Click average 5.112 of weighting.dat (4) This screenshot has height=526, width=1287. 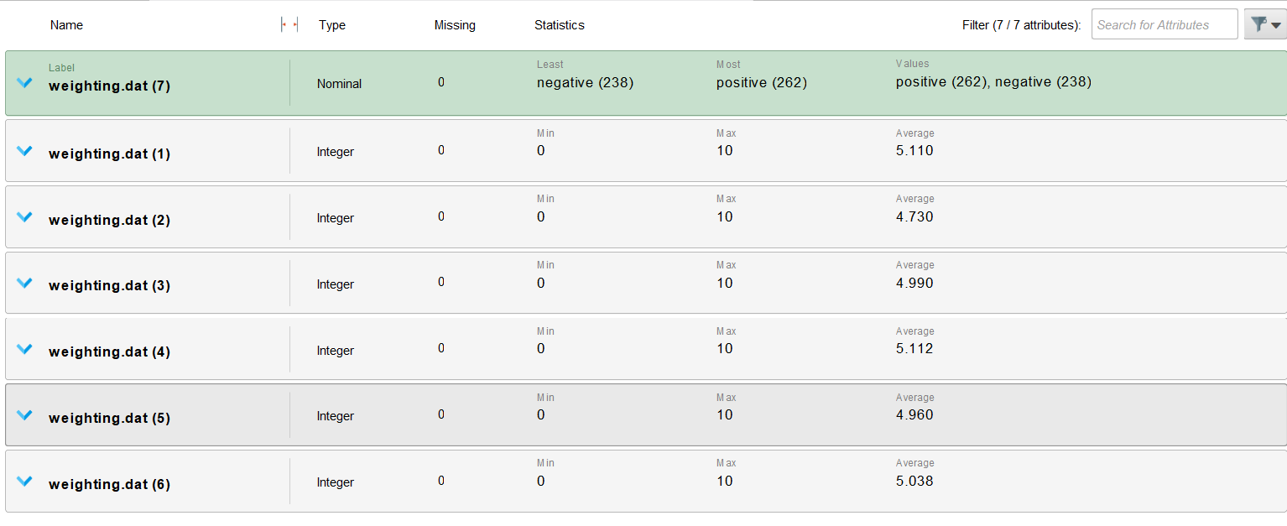click(x=914, y=348)
